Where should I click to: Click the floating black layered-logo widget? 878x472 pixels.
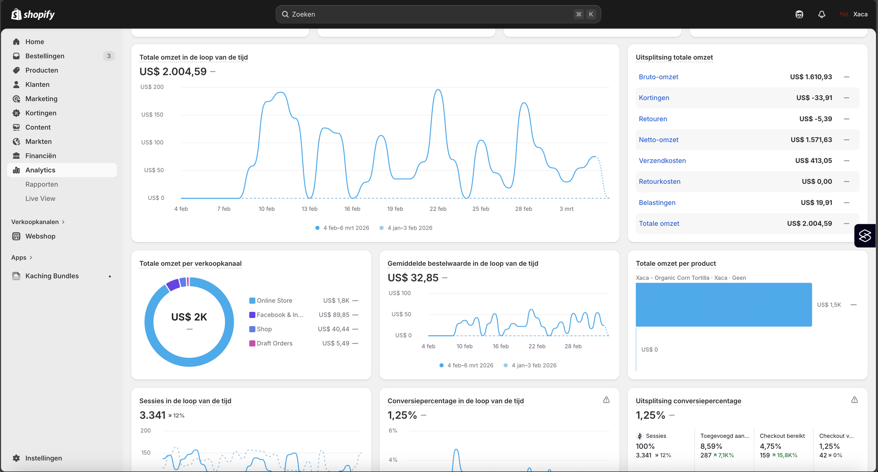(865, 236)
